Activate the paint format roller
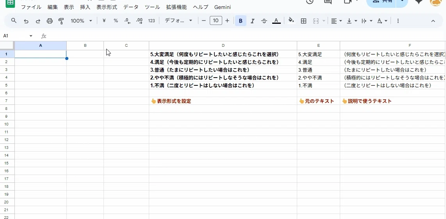The height and width of the screenshot is (219, 446). [x=61, y=21]
